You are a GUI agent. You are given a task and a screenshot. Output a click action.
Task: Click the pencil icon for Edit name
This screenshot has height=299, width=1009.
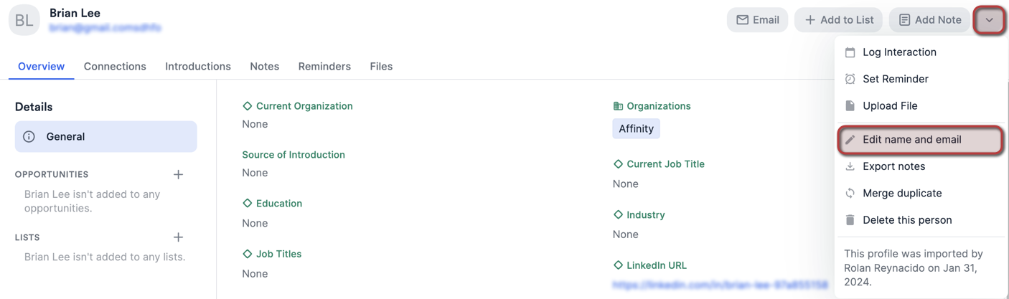[850, 140]
